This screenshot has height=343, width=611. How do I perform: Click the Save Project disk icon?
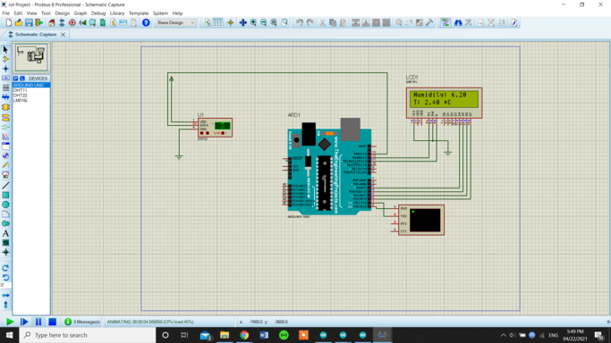[x=29, y=23]
